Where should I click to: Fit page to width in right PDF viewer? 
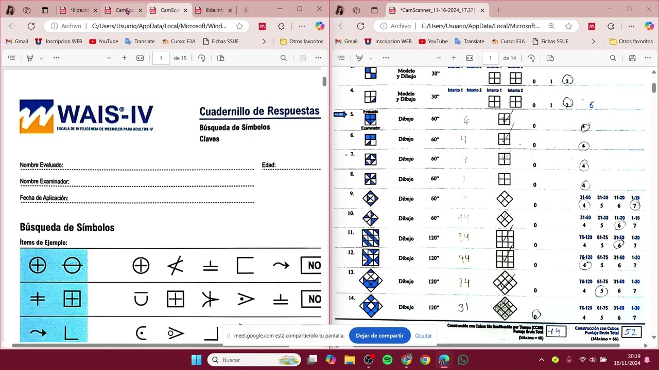[x=470, y=58]
